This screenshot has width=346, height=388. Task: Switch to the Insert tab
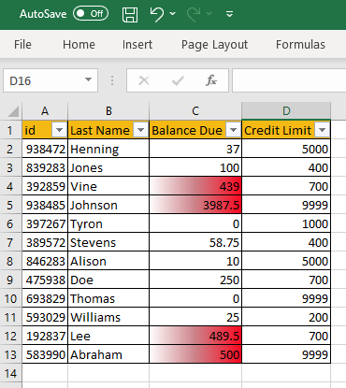click(137, 45)
